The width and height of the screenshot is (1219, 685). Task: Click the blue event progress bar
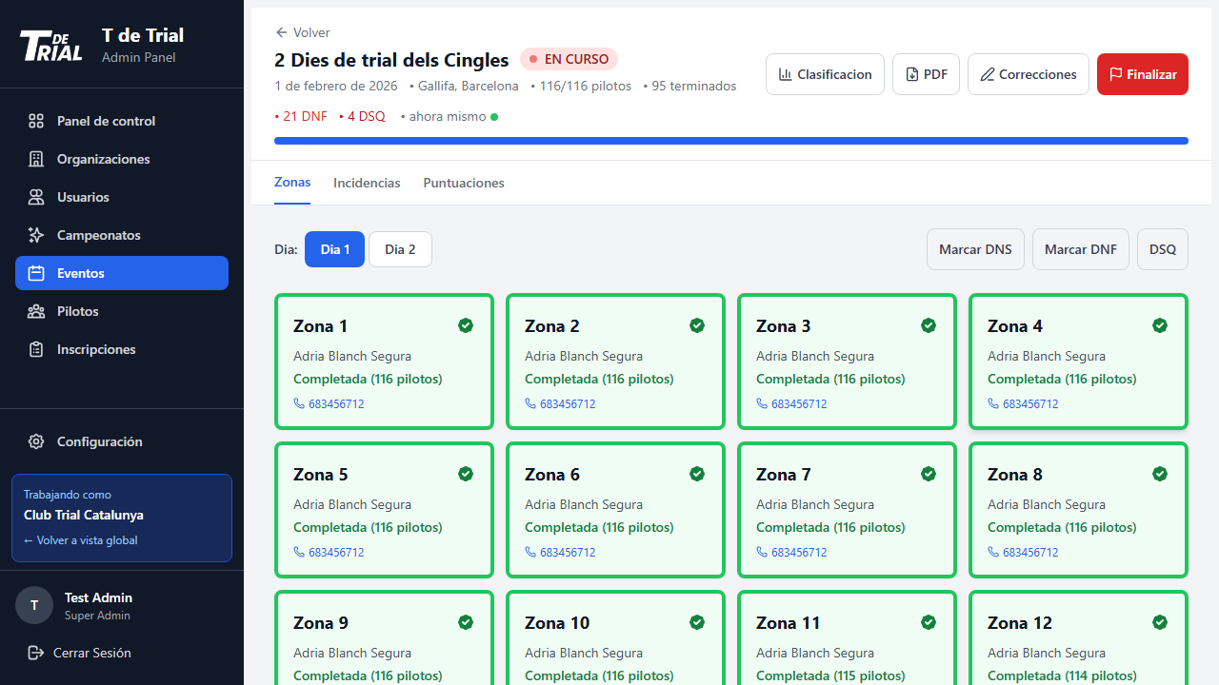730,141
